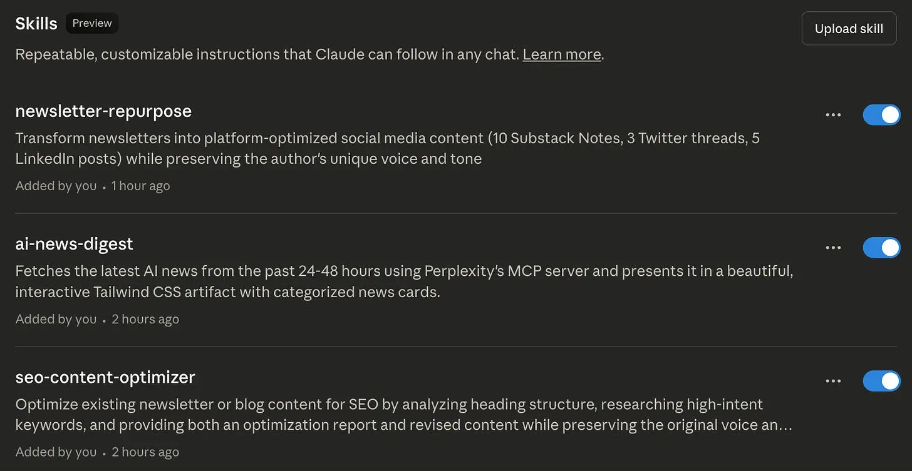Click the Preview badge next to Skills

(x=92, y=24)
